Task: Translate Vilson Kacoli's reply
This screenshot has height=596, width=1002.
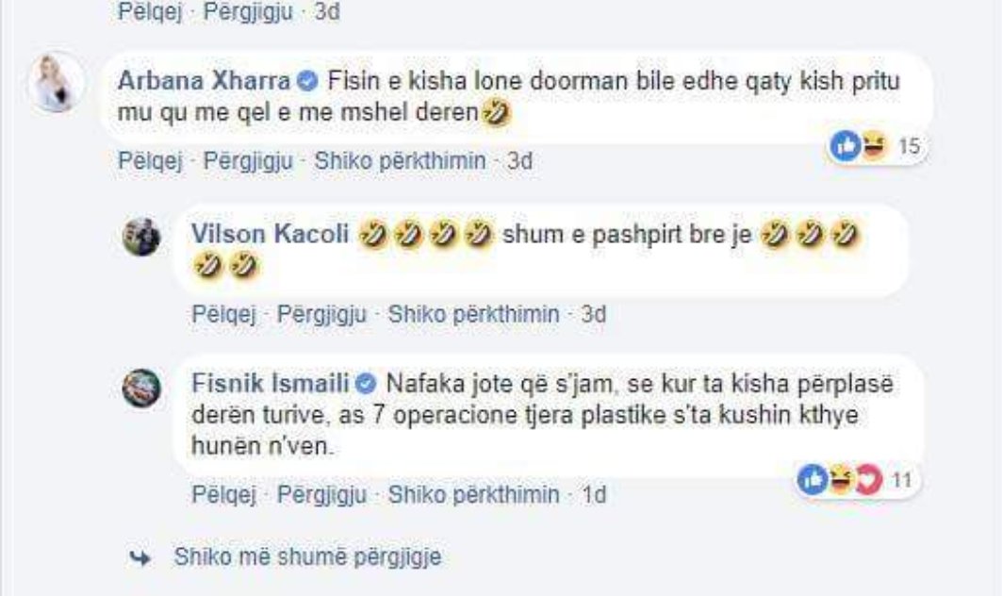Action: (474, 313)
